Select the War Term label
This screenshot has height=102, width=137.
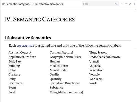click(x=96, y=79)
